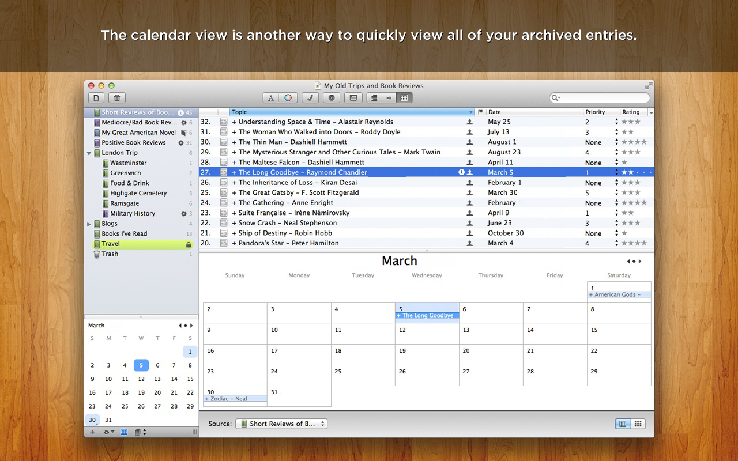Collapse the London Trip folder
The height and width of the screenshot is (461, 738).
click(x=89, y=153)
